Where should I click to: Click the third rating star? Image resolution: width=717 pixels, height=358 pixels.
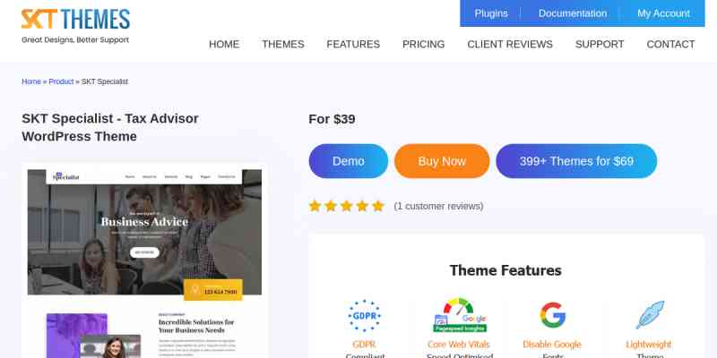click(346, 206)
